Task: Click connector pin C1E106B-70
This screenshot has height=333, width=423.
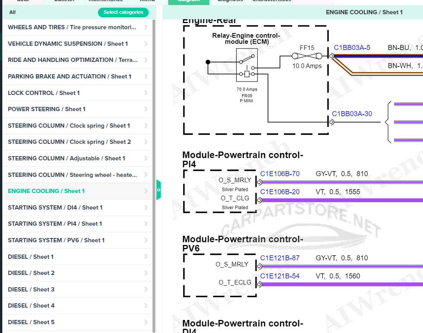Action: [280, 174]
